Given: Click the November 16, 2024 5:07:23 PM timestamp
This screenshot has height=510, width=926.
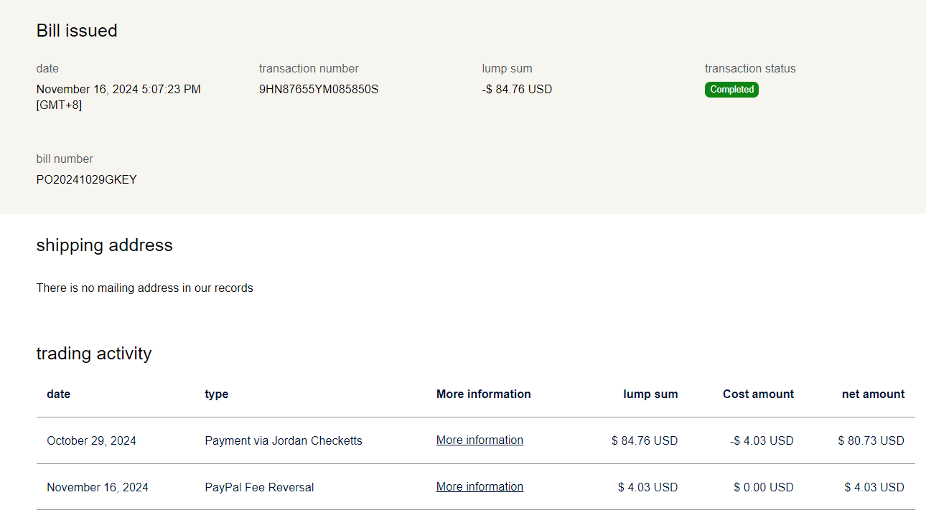Looking at the screenshot, I should pos(118,90).
